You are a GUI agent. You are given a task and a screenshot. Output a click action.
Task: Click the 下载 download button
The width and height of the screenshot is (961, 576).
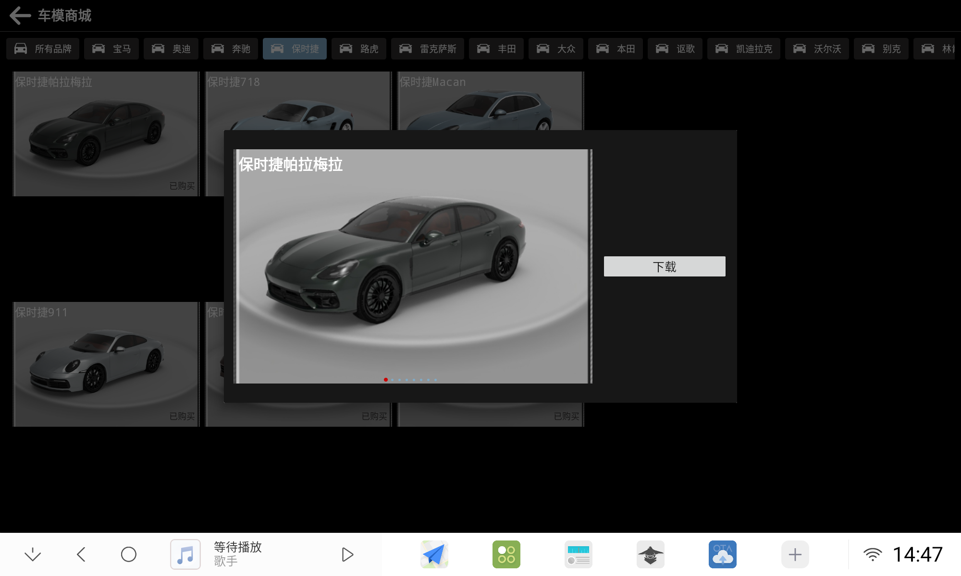pos(665,266)
